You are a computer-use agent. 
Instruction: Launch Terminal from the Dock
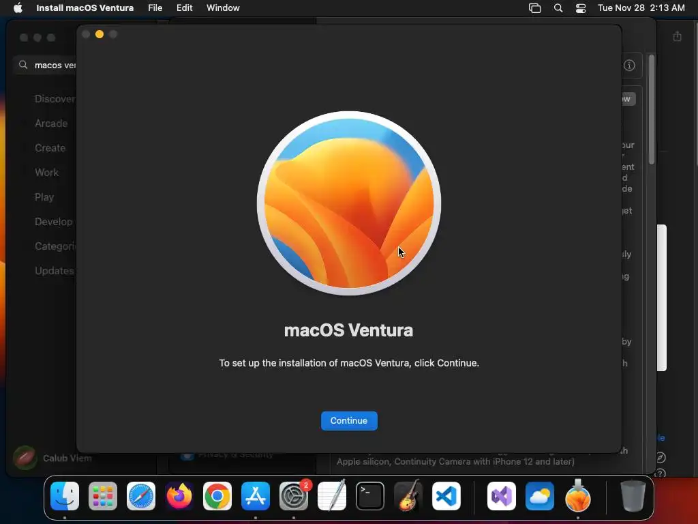370,496
